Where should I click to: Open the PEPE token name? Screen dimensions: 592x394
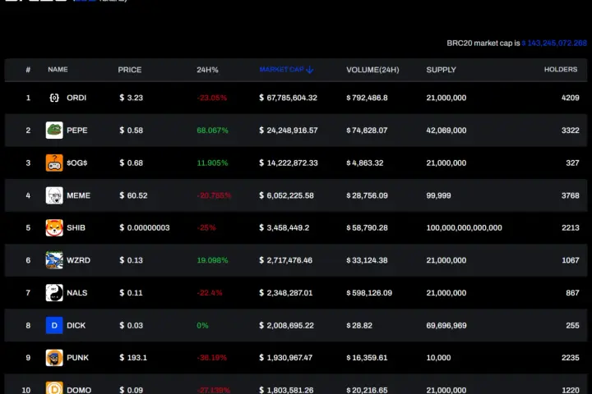tap(77, 130)
